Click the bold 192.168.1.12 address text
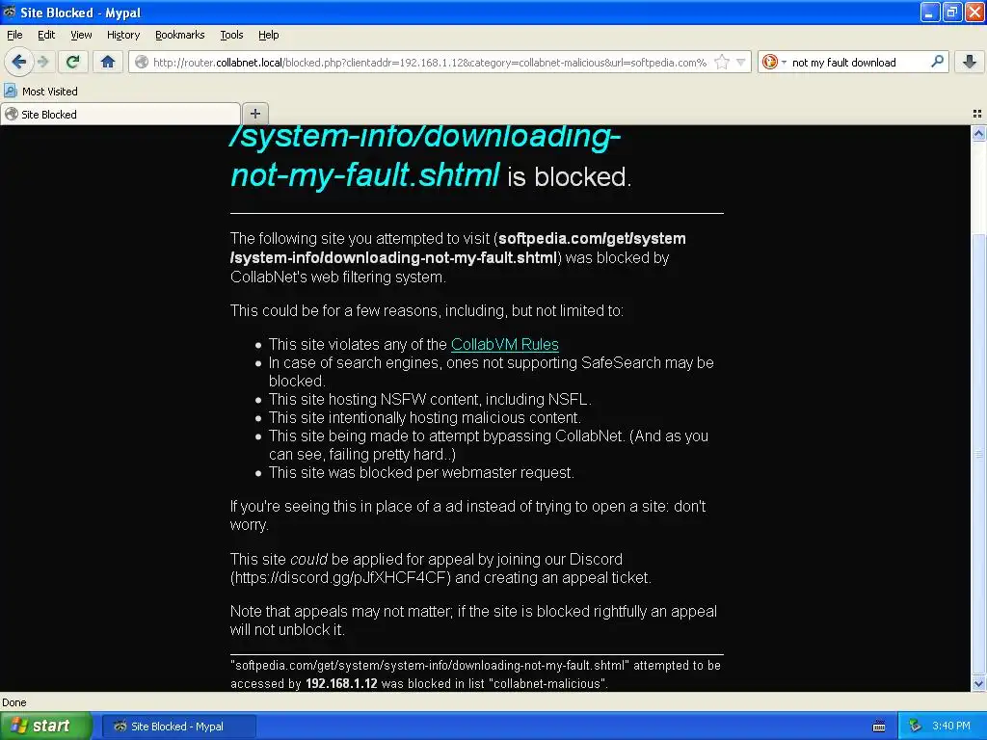The image size is (987, 740). [x=341, y=683]
